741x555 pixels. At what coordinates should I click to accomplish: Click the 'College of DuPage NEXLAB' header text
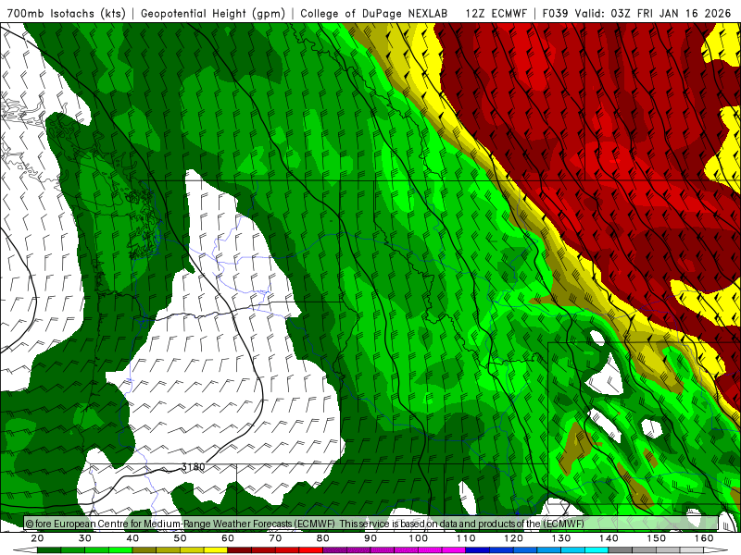(x=374, y=13)
